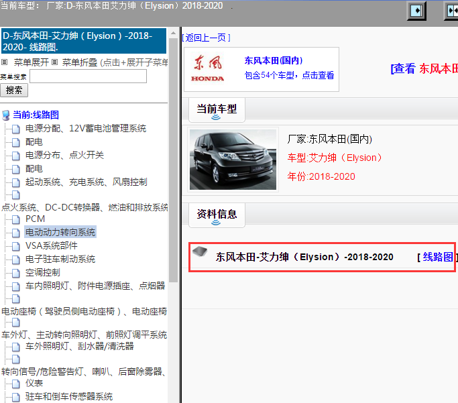Image resolution: width=458 pixels, height=403 pixels.
Task: Click the 菜单搜索 input field
Action: 89,76
